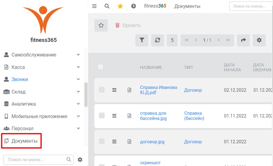Toggle the select-all checkbox in table header
The image size is (273, 166).
click(100, 67)
